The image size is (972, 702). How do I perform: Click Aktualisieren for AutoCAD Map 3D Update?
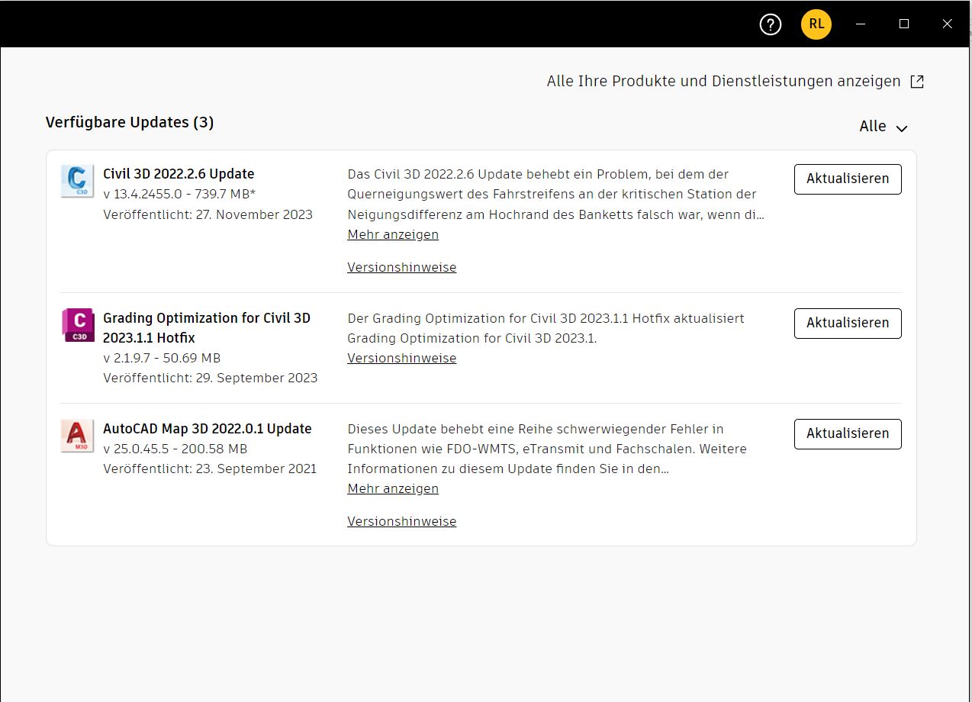click(x=848, y=434)
